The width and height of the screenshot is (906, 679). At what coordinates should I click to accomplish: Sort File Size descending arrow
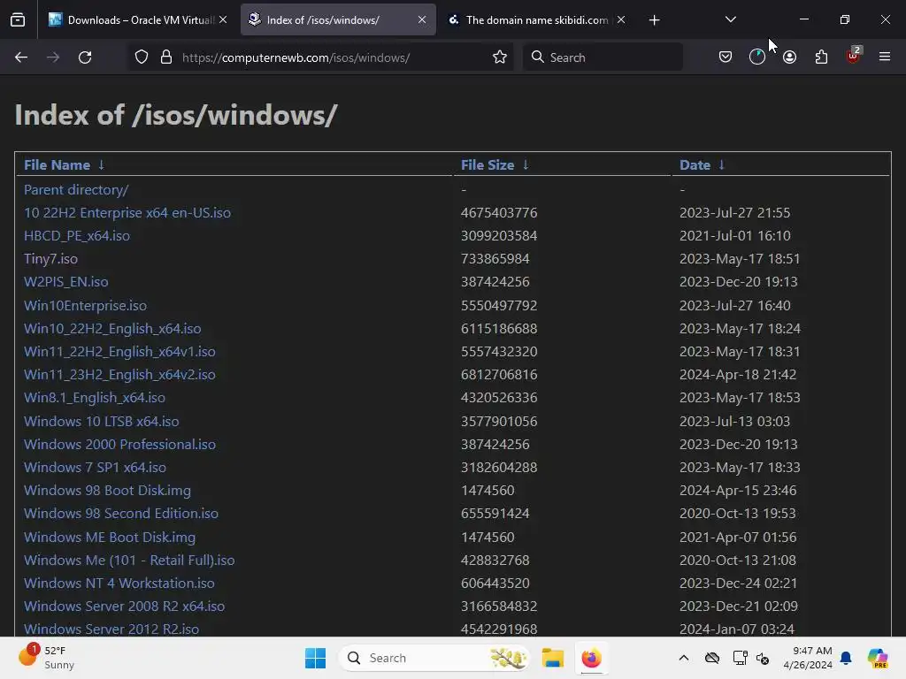coord(526,165)
